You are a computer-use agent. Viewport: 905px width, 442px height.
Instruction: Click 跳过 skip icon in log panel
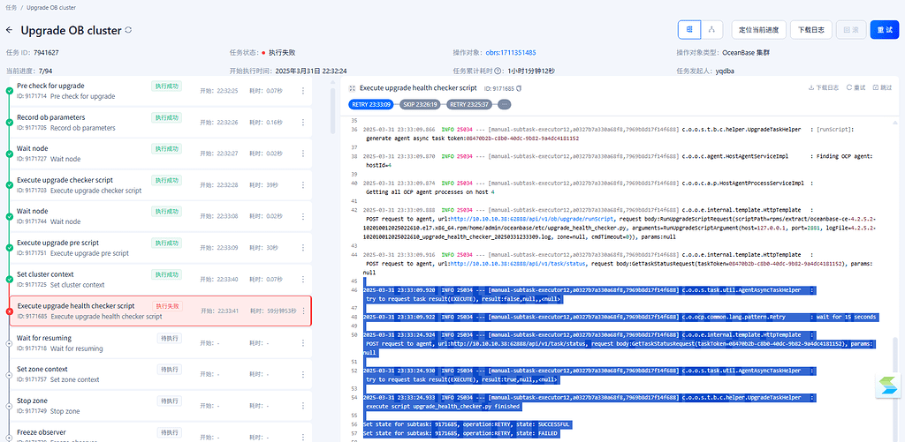(881, 88)
